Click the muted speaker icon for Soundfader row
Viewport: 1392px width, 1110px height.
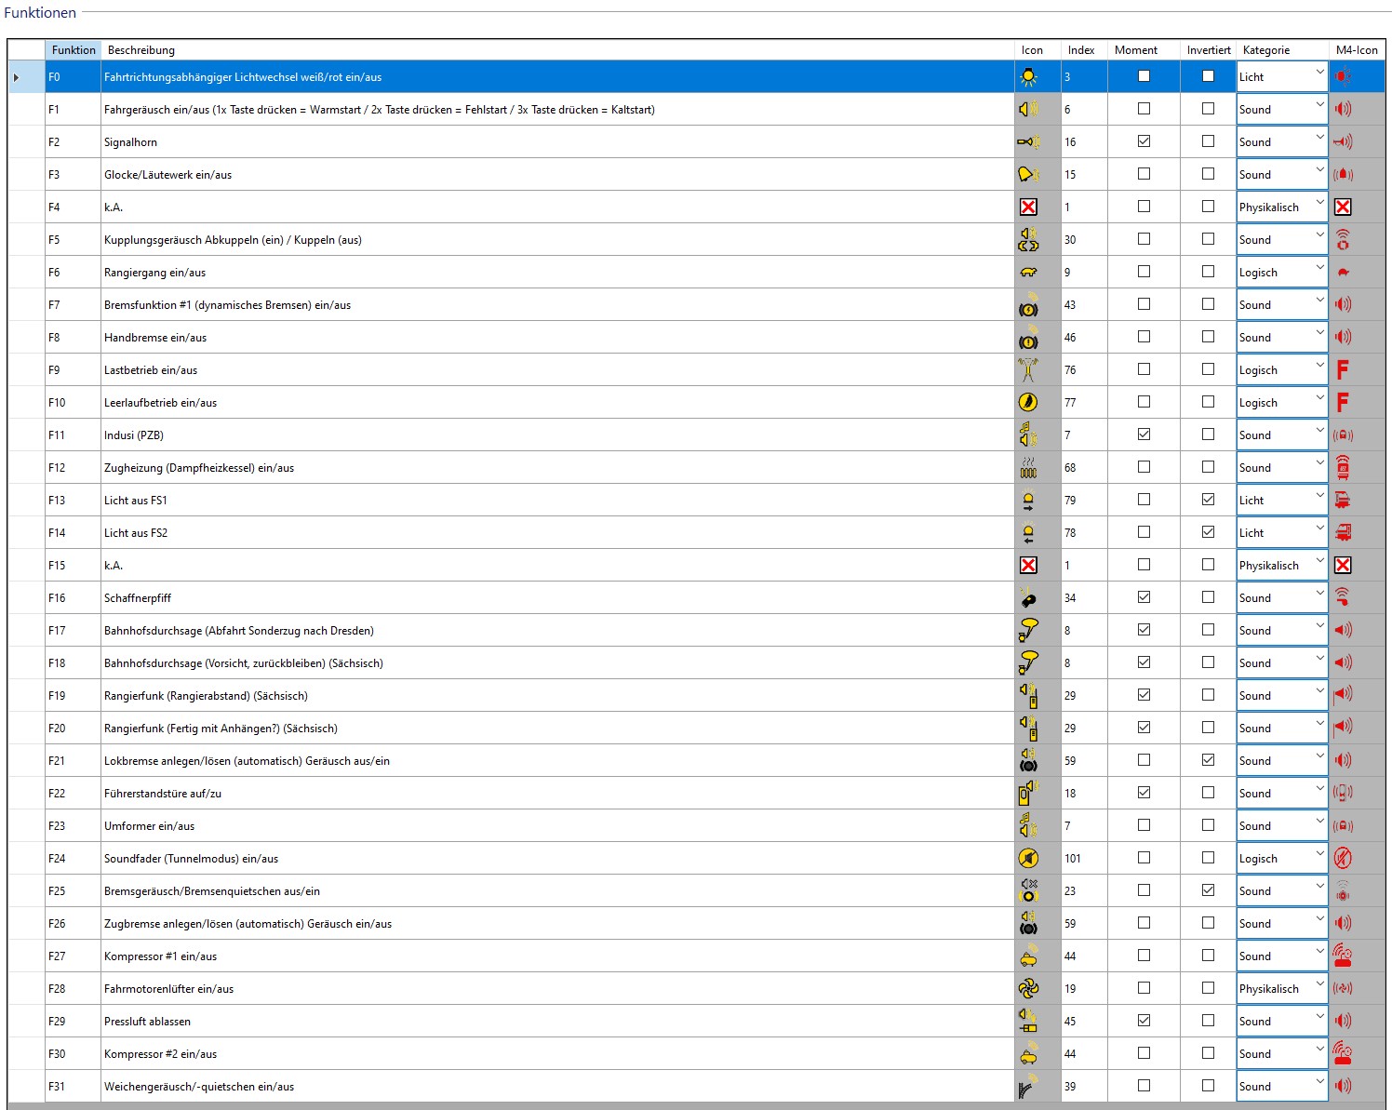click(1028, 859)
